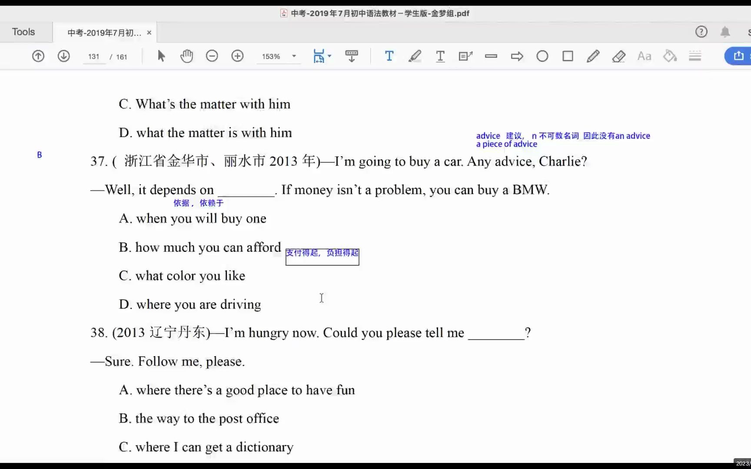The width and height of the screenshot is (751, 469).
Task: Choose the highlighter pen tool
Action: (415, 56)
